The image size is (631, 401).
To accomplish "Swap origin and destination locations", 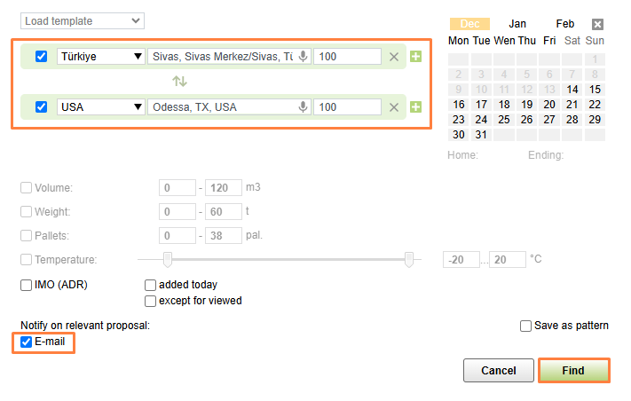I will coord(180,82).
